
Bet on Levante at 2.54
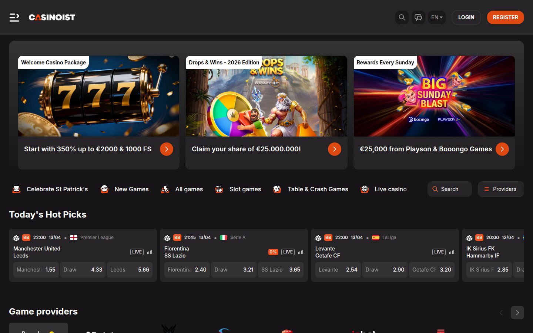point(338,270)
